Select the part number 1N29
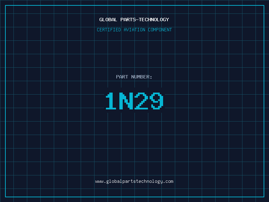This screenshot has width=269, height=202. pyautogui.click(x=134, y=101)
